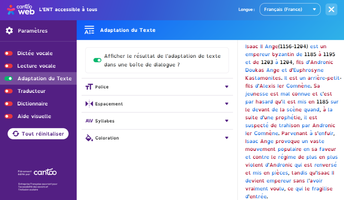This screenshot has width=344, height=200.
Task: Click the Police font icon
Action: tap(89, 87)
